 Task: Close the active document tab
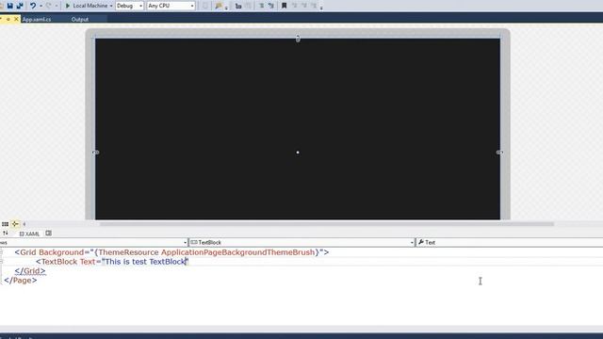[x=16, y=19]
